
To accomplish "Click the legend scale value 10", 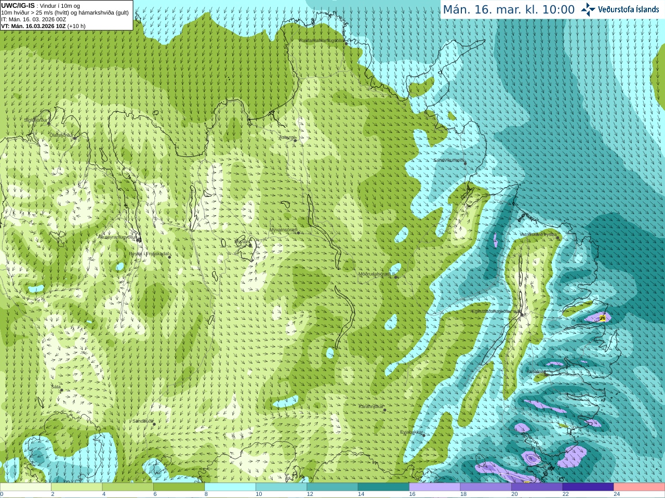I will [x=259, y=494].
